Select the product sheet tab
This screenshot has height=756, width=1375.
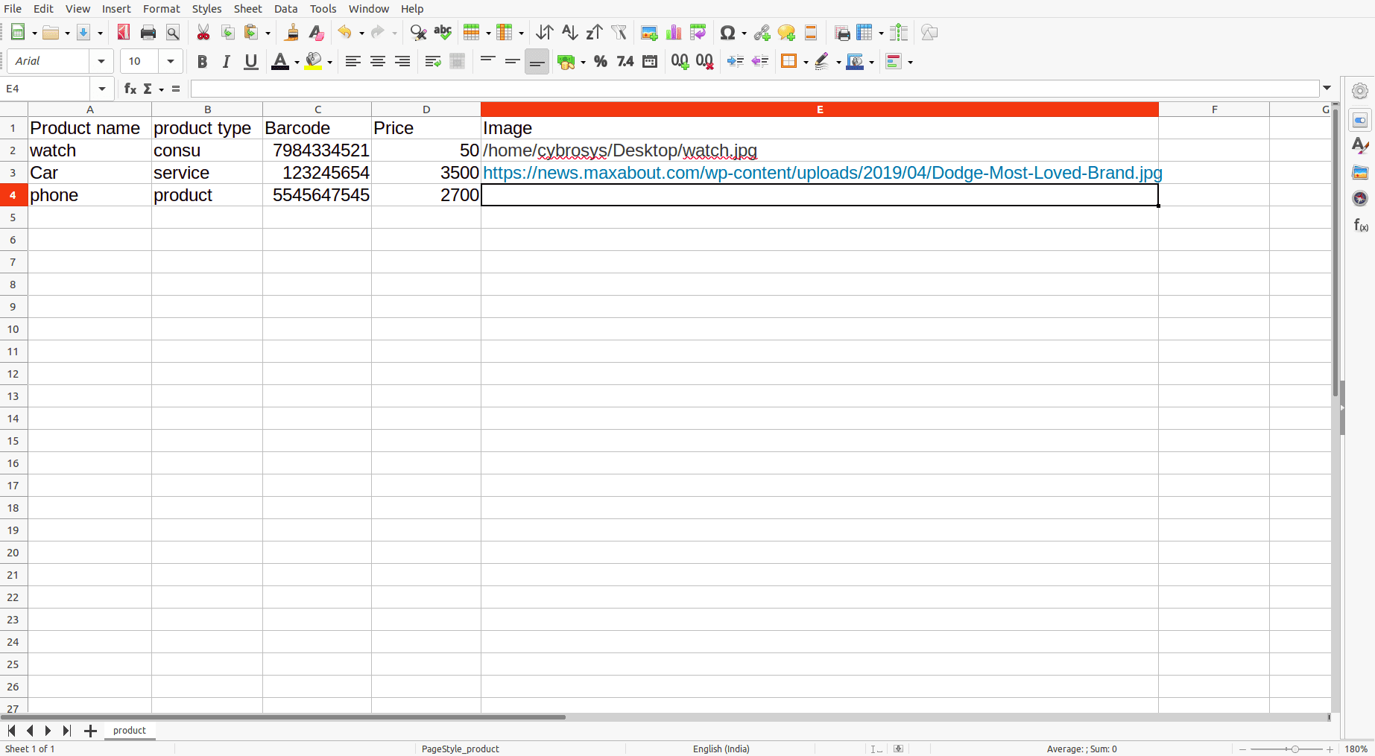click(x=130, y=731)
